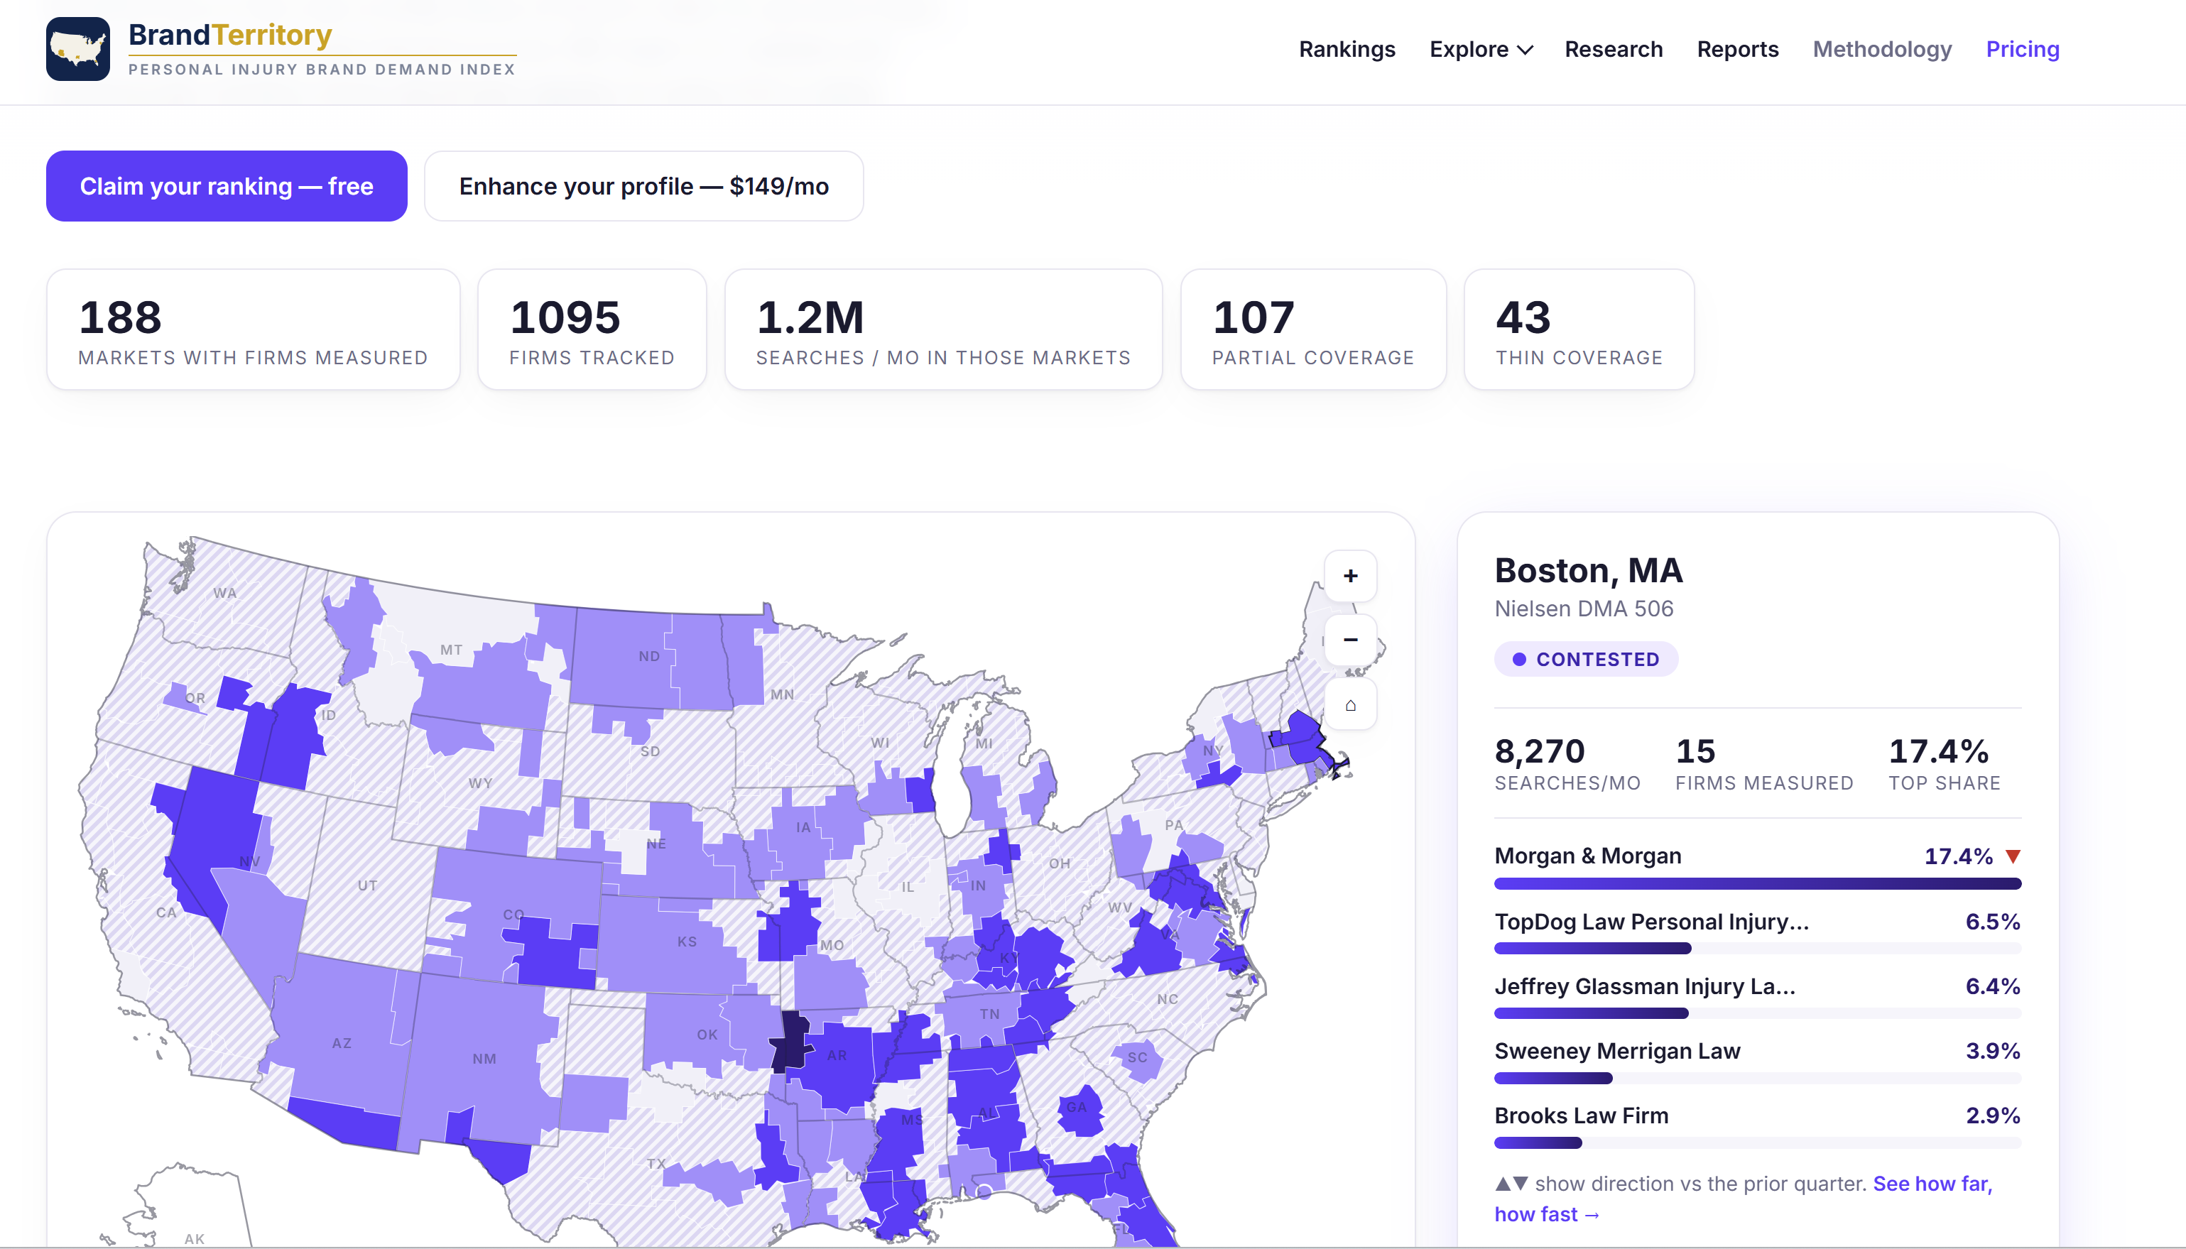Viewport: 2186px width, 1249px height.
Task: Click Enhance your profile $149/mo button
Action: [644, 186]
